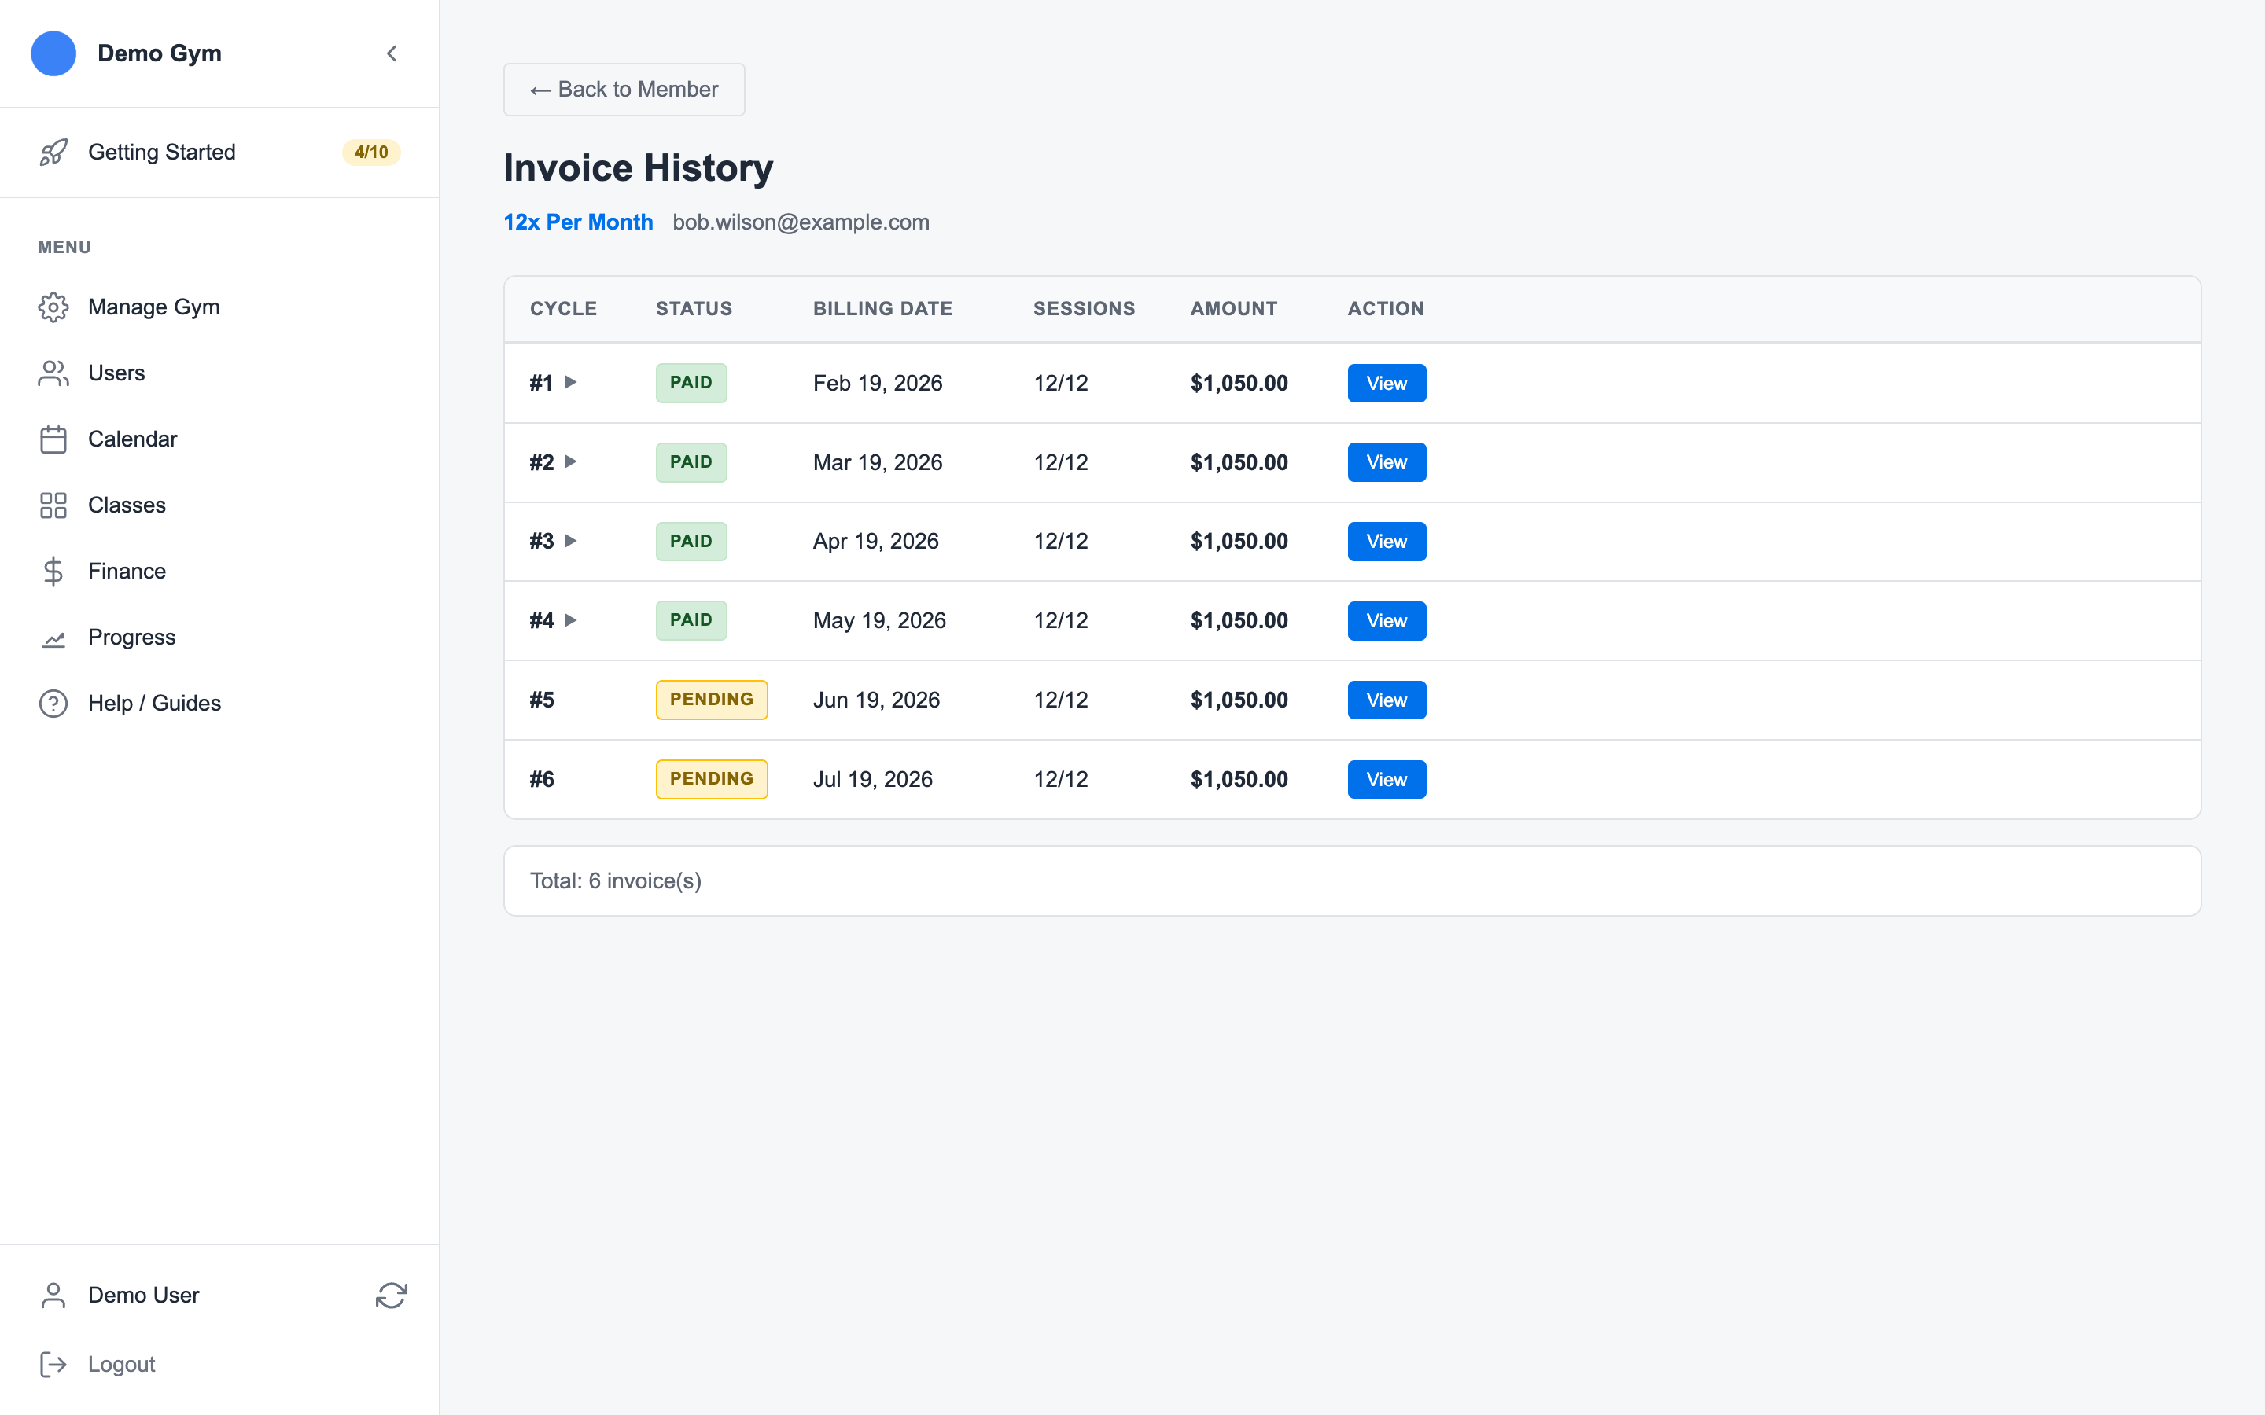2265x1415 pixels.
Task: Click the PENDING badge in cycle #5
Action: pyautogui.click(x=711, y=700)
